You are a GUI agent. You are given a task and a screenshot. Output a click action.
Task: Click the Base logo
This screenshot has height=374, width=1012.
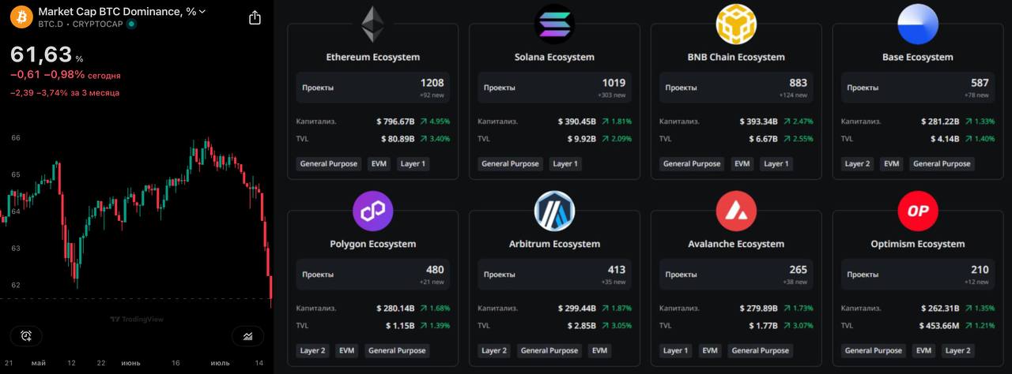tap(918, 24)
